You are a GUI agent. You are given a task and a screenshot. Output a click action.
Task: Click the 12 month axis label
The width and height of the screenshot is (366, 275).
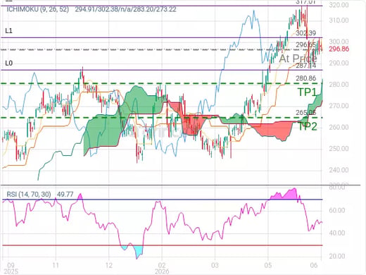(109, 265)
